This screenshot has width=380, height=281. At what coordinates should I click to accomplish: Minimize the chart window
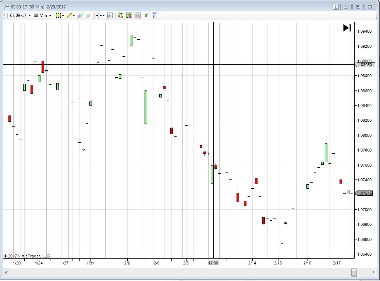pyautogui.click(x=346, y=7)
